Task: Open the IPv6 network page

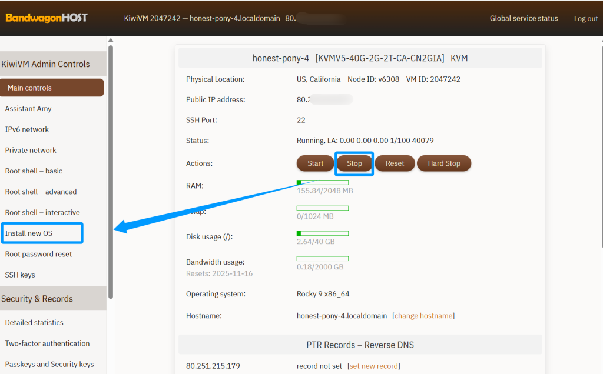Action: 28,129
